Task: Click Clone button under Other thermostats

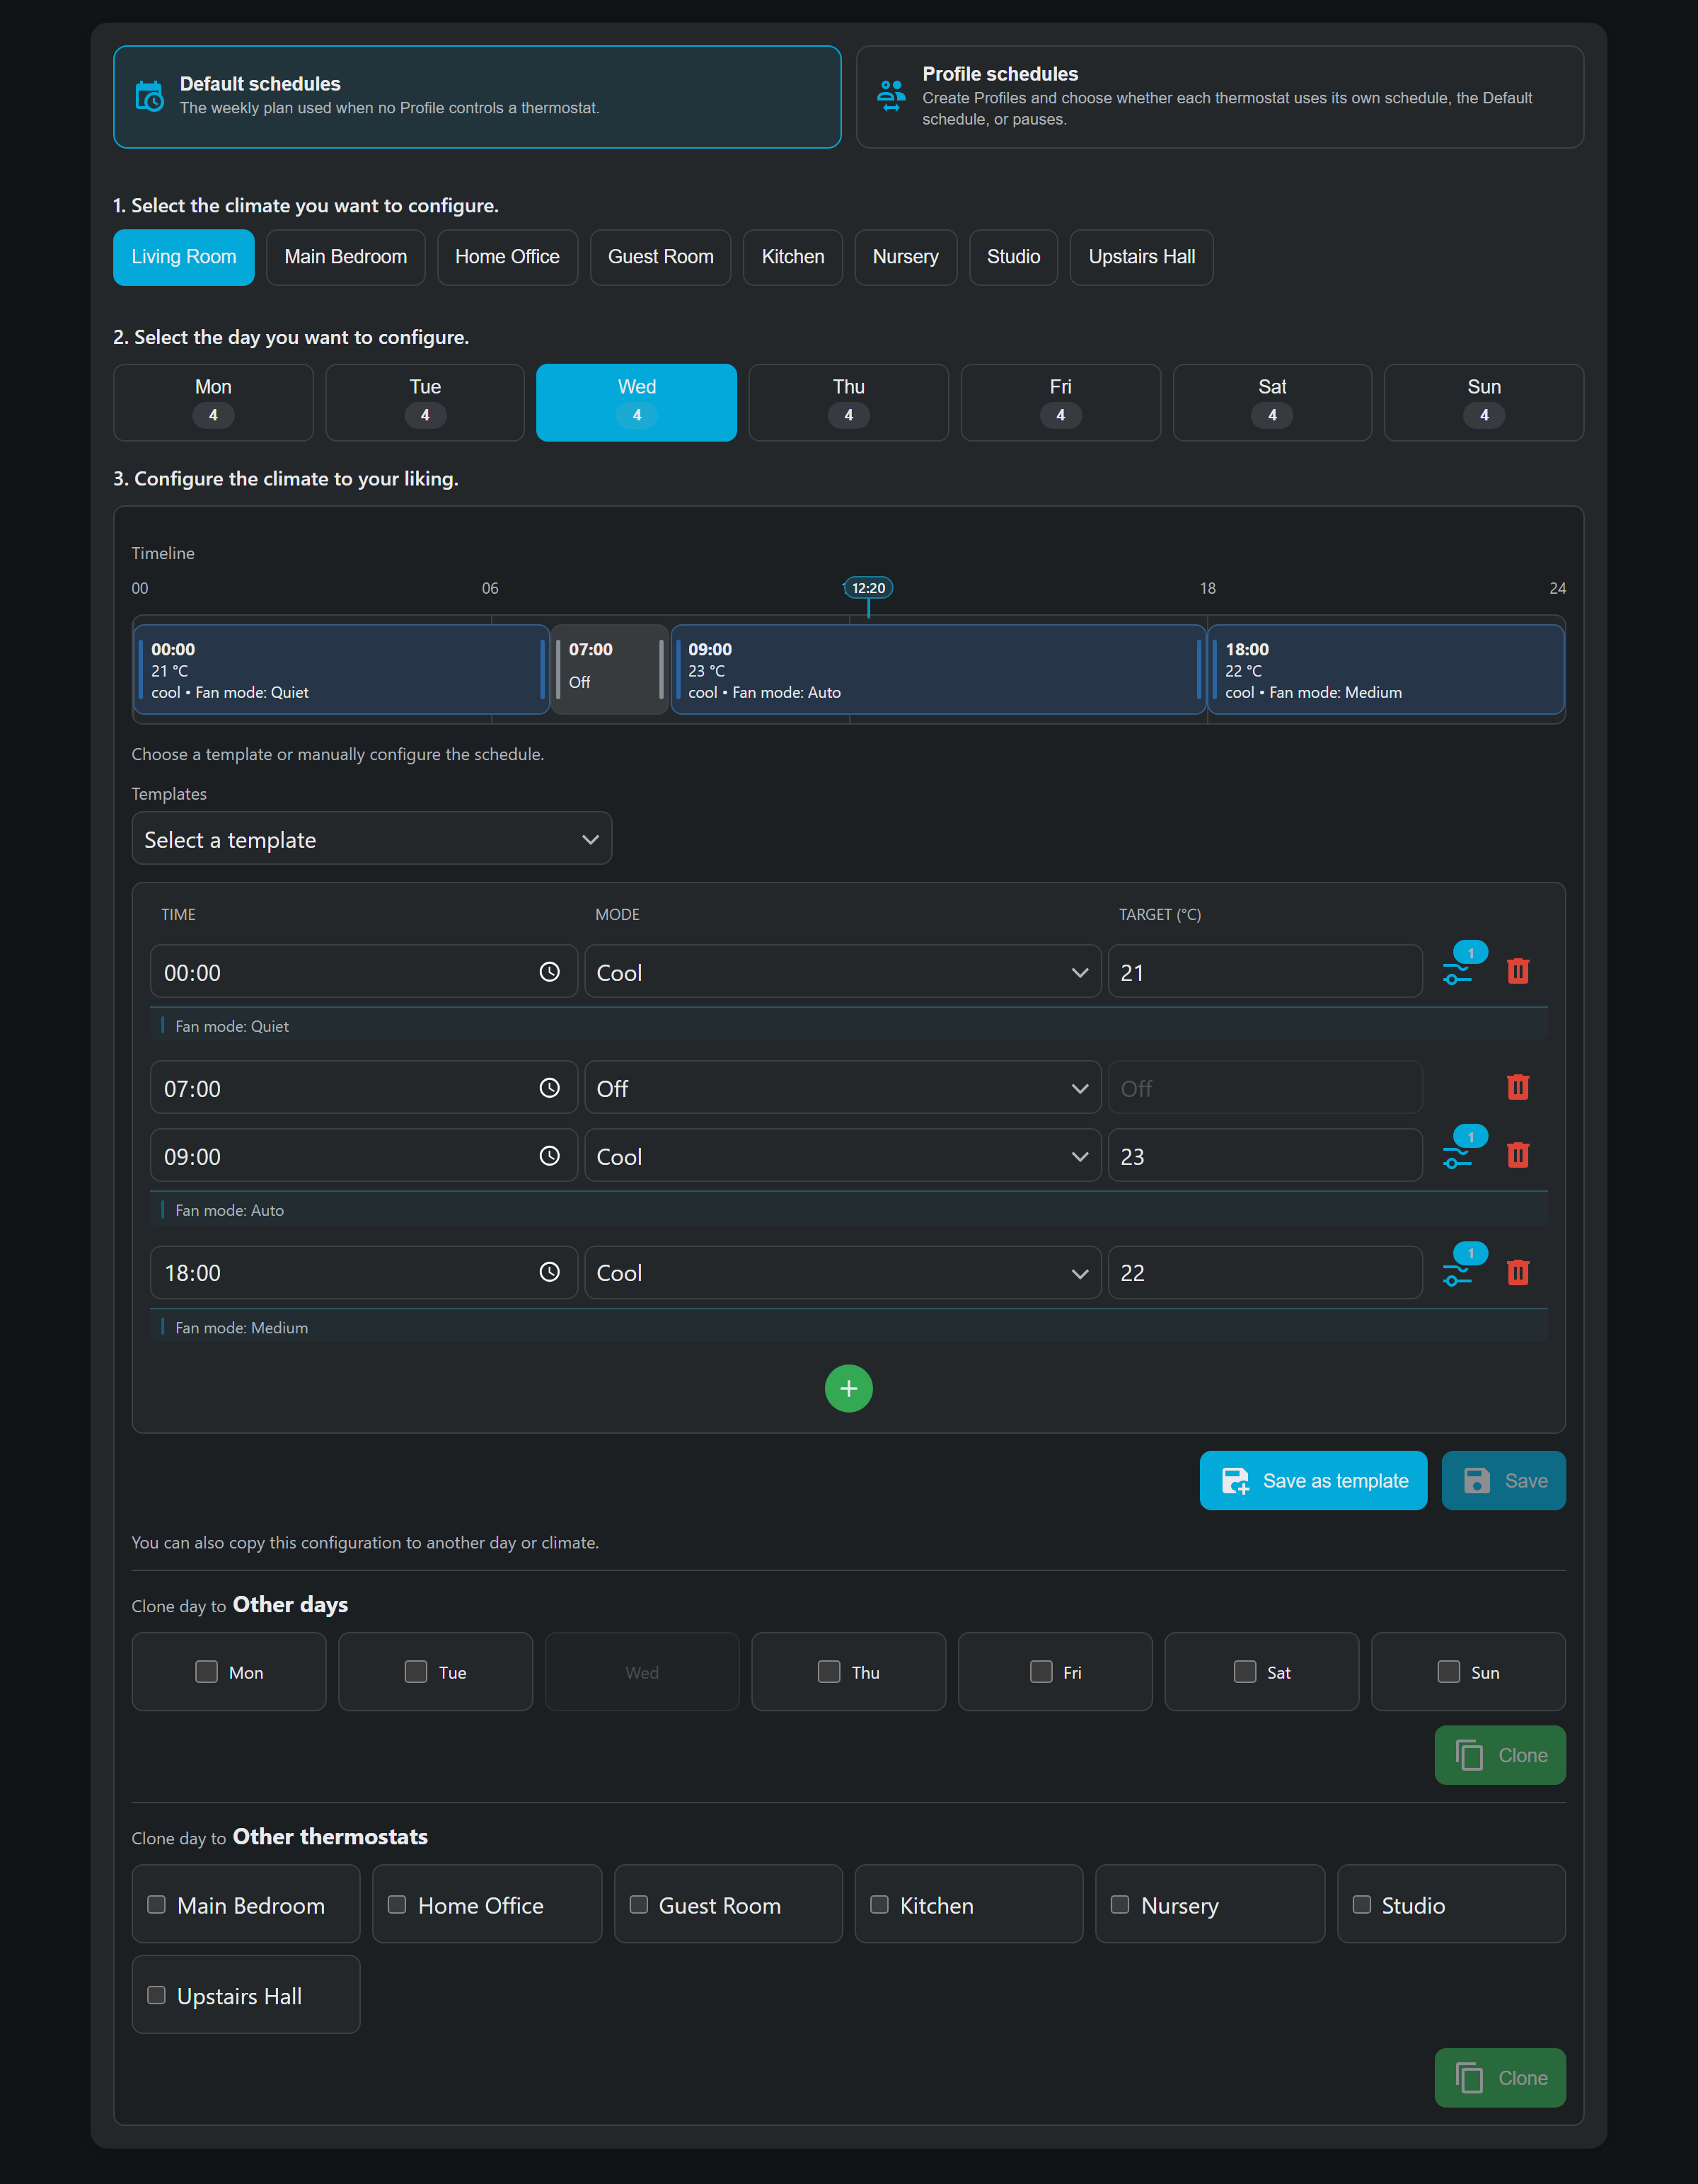Action: click(1500, 2078)
